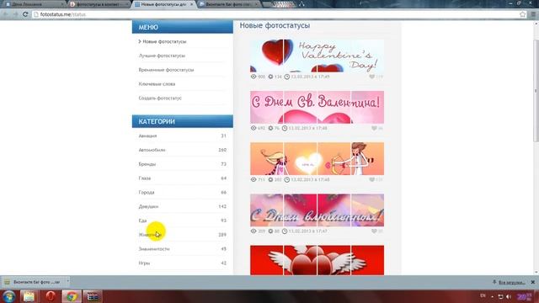Open 'Временные фотостатусы' menu item
This screenshot has width=539, height=303.
[167, 70]
